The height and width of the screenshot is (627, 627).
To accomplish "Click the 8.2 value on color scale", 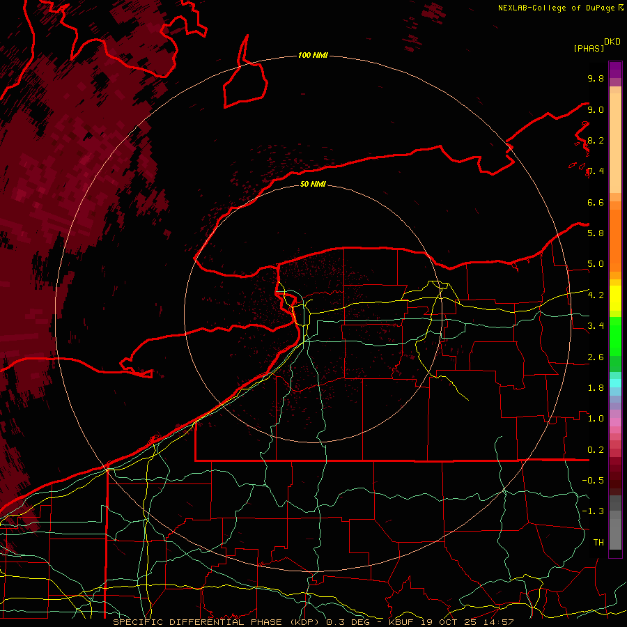I will (x=596, y=140).
